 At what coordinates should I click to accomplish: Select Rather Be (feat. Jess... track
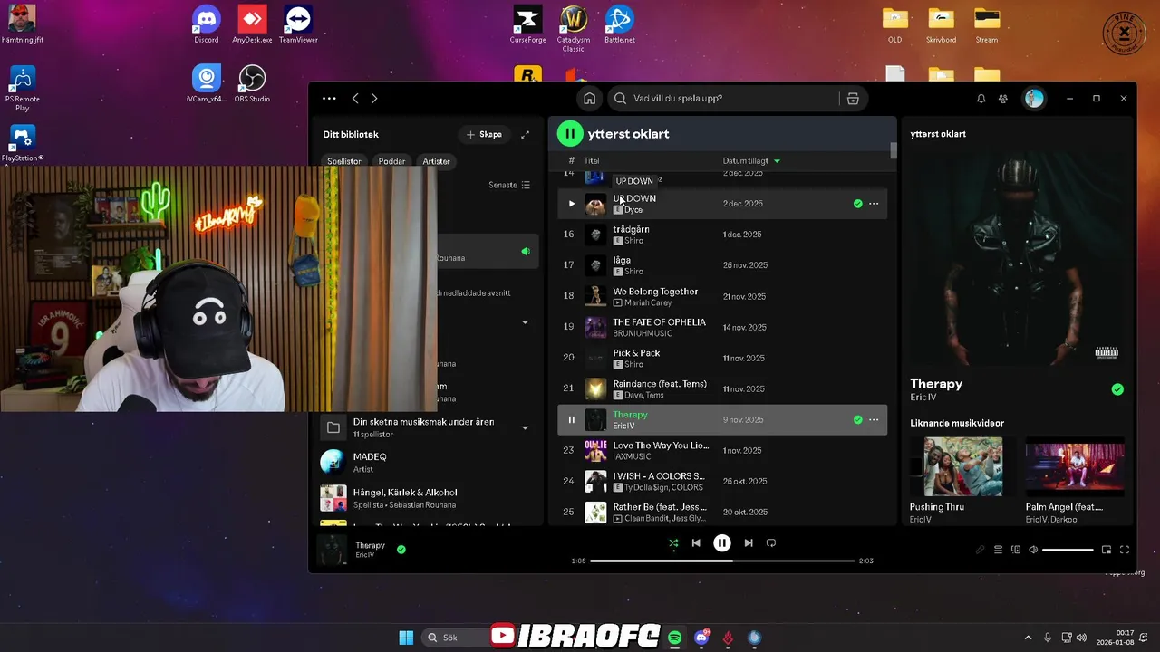[x=722, y=512]
